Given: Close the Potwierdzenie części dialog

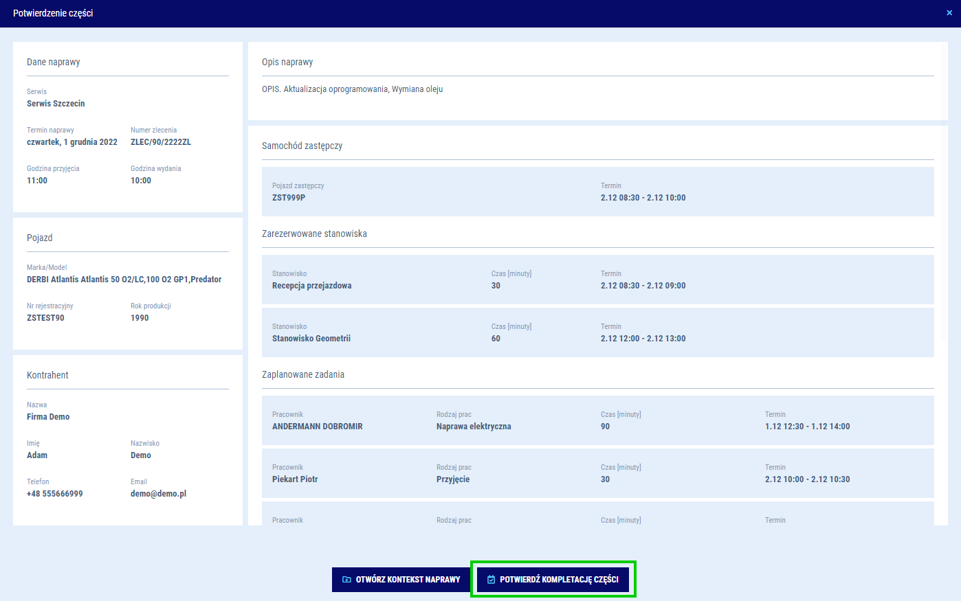Looking at the screenshot, I should 949,13.
